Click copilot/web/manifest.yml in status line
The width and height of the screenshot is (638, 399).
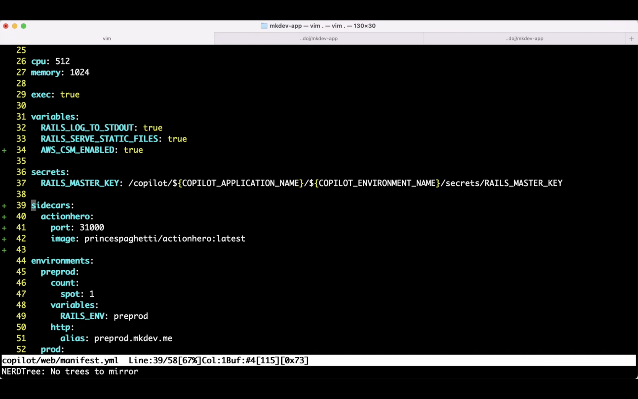pyautogui.click(x=60, y=360)
